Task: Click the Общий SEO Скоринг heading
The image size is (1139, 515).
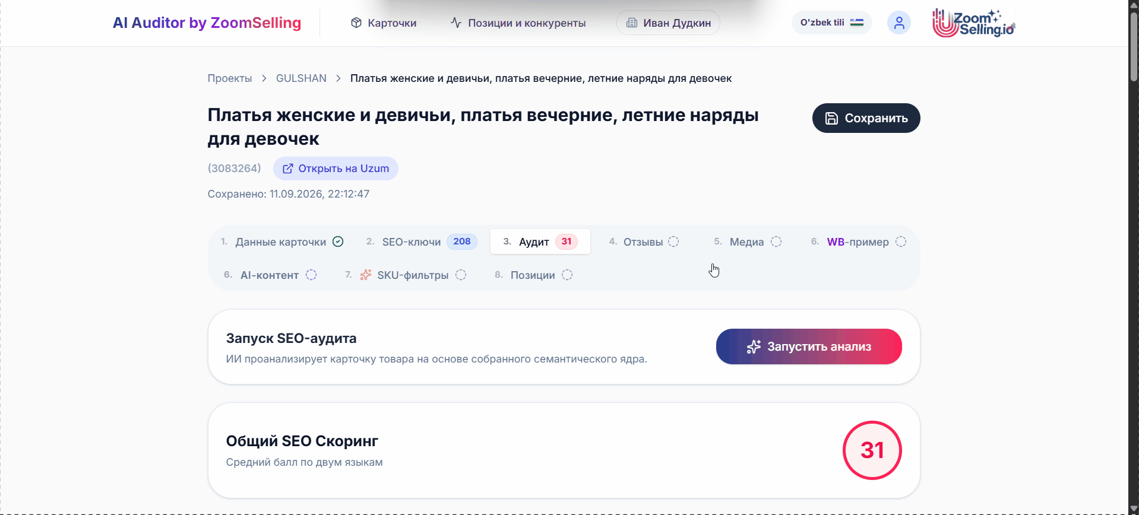Action: [x=302, y=441]
